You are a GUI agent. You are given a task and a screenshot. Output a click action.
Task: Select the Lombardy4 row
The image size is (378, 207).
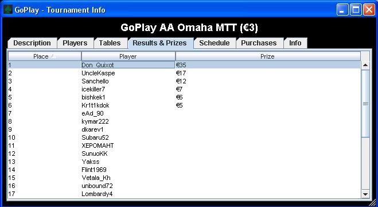point(185,194)
